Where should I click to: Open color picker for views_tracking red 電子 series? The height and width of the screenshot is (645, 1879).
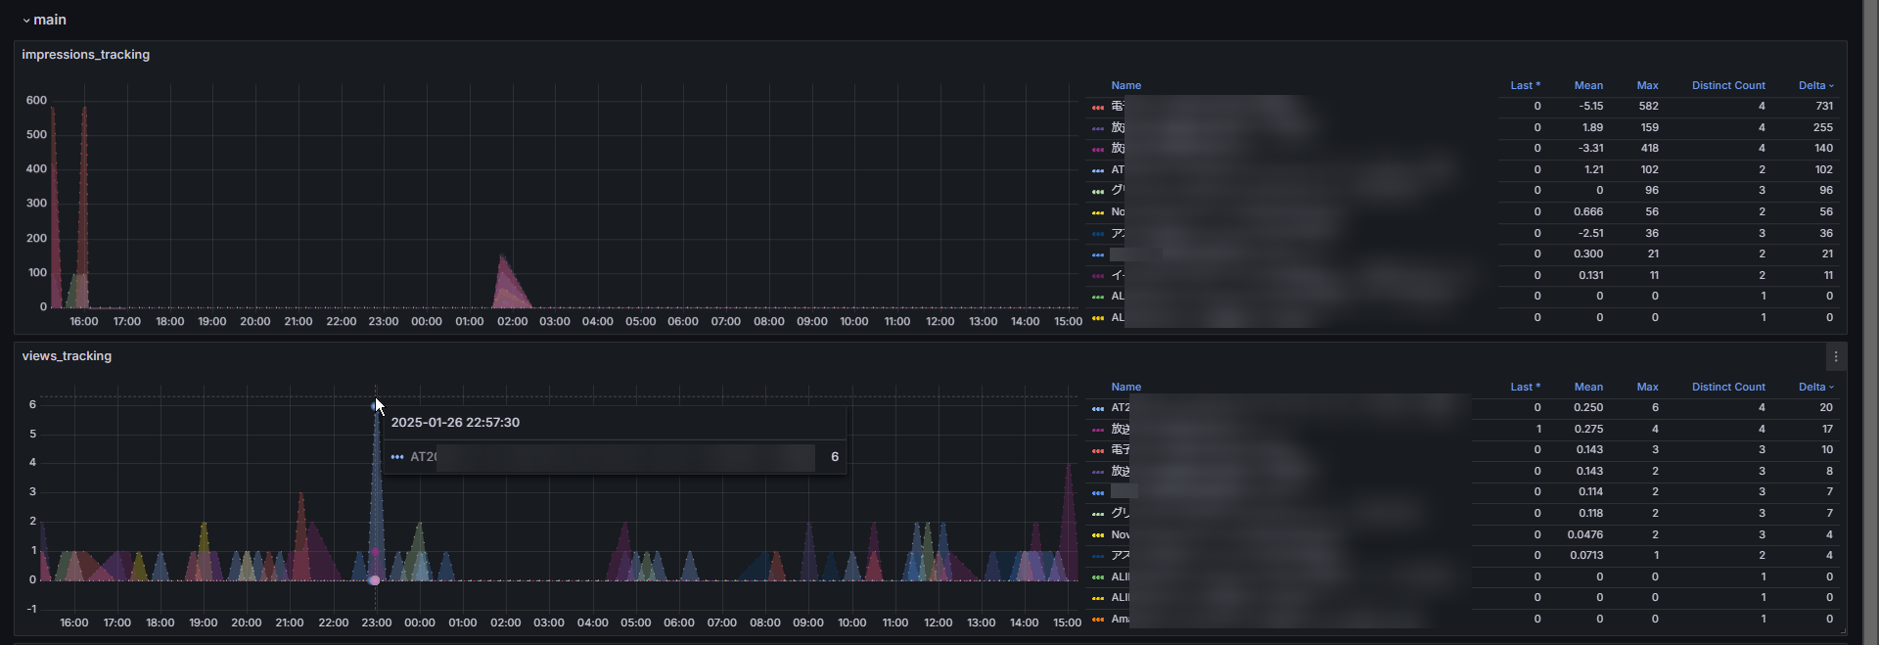point(1098,450)
